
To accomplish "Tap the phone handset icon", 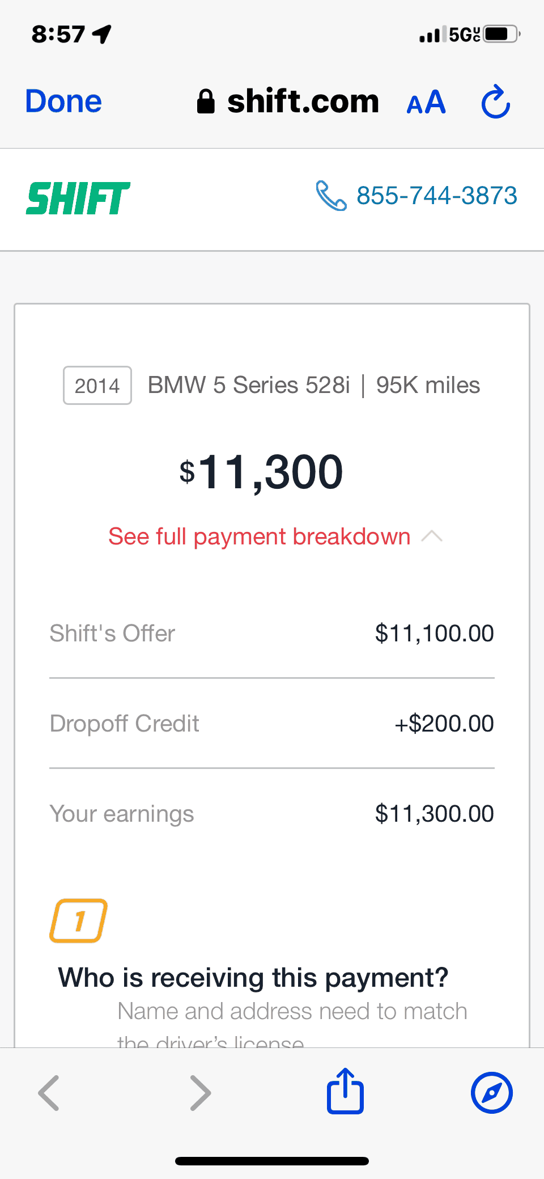I will [x=331, y=196].
